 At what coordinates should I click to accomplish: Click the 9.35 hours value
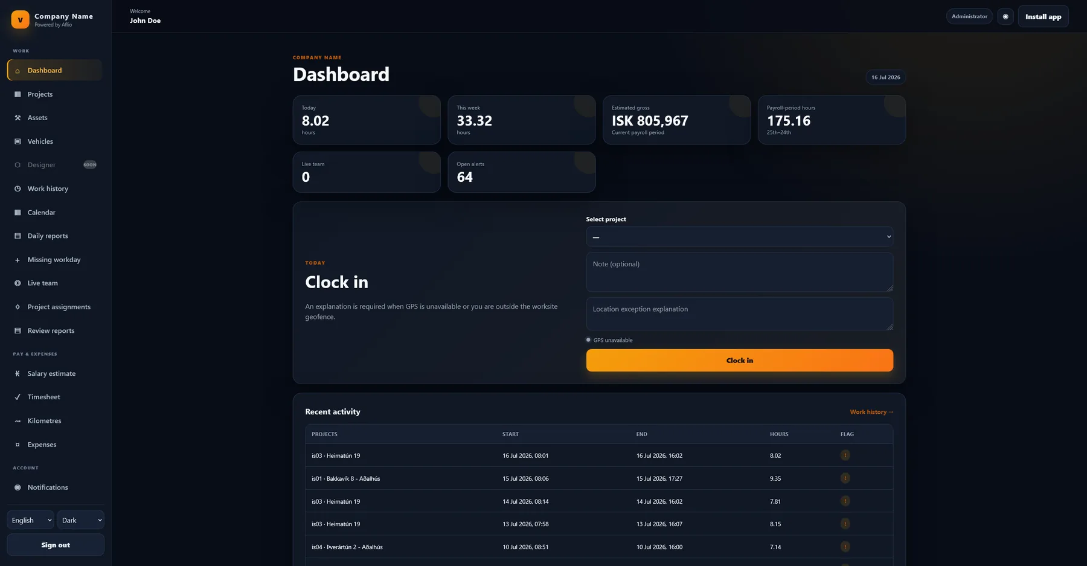click(x=775, y=478)
